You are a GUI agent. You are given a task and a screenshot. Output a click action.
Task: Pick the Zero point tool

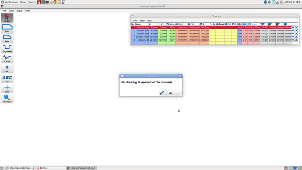point(7,89)
